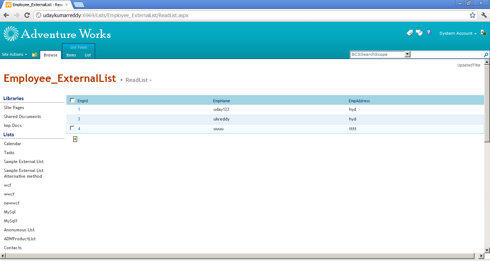Click the UpdatedTitle text
This screenshot has height=261, width=490.
tap(468, 65)
